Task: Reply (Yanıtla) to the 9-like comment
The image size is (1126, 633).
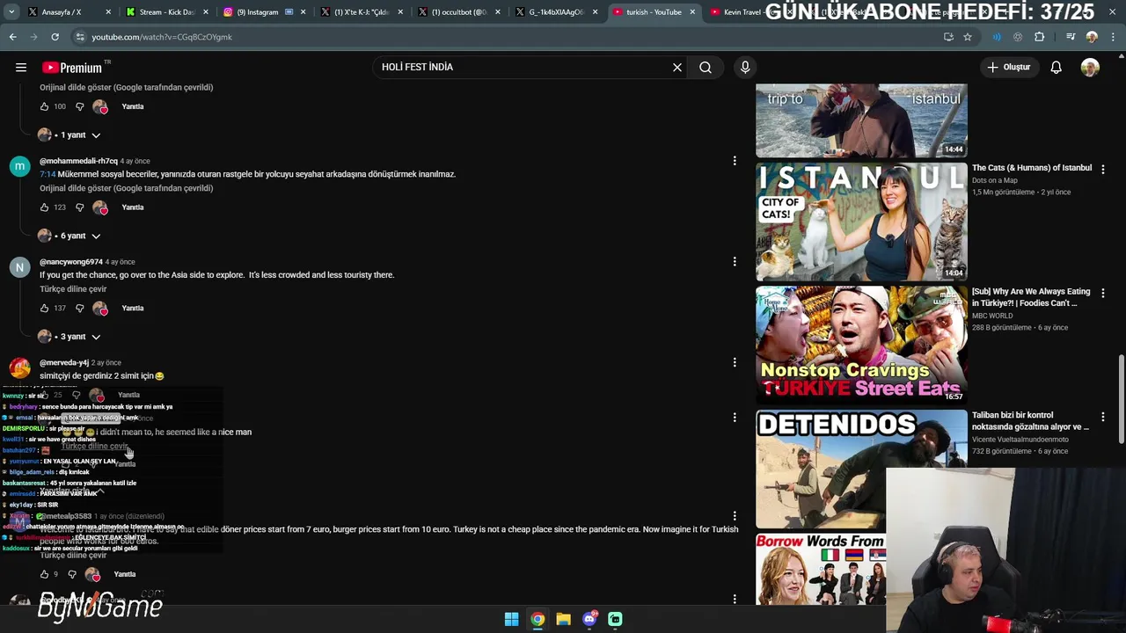Action: 125,574
